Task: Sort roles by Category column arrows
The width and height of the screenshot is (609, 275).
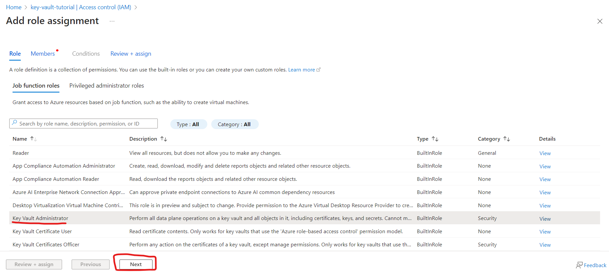Action: (x=507, y=139)
